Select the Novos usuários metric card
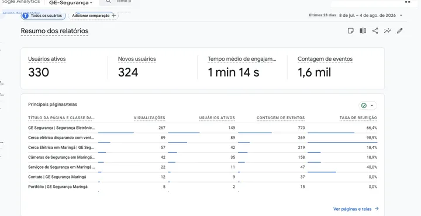This screenshot has height=216, width=421. point(152,68)
